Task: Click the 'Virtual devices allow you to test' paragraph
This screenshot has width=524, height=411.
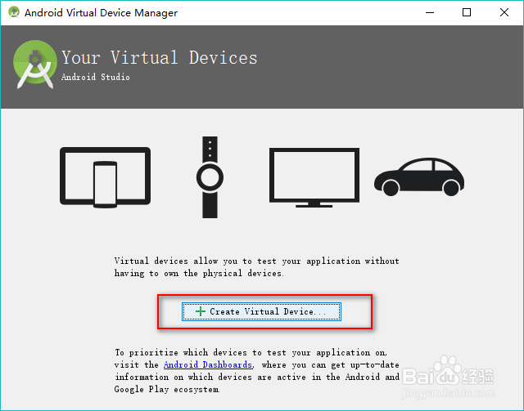Action: click(256, 267)
